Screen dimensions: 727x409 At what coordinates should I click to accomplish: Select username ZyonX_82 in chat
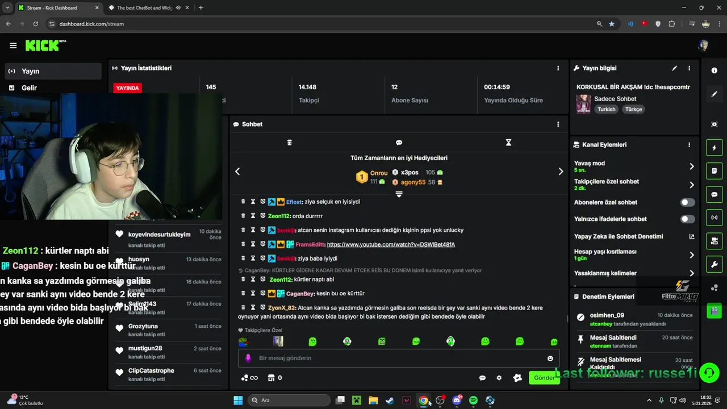(x=282, y=308)
